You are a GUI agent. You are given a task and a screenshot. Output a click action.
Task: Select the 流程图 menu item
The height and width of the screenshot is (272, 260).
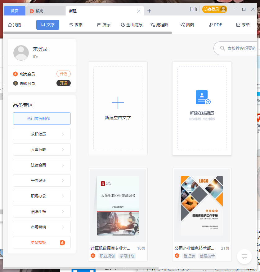[x=159, y=25]
